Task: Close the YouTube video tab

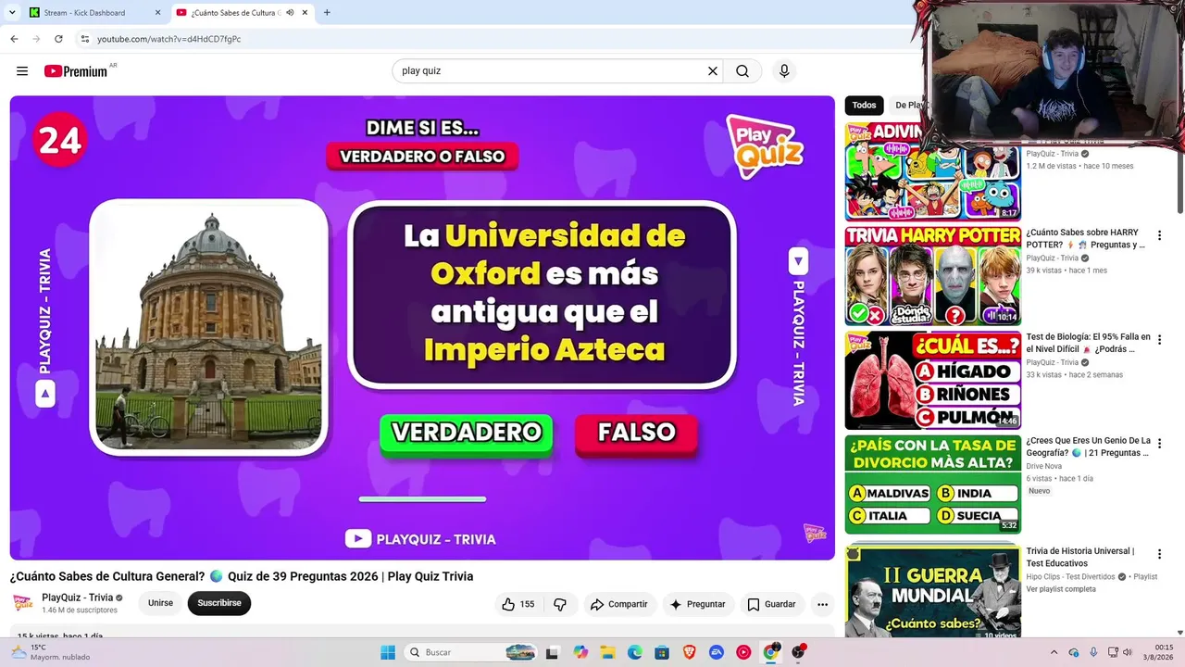Action: tap(305, 13)
